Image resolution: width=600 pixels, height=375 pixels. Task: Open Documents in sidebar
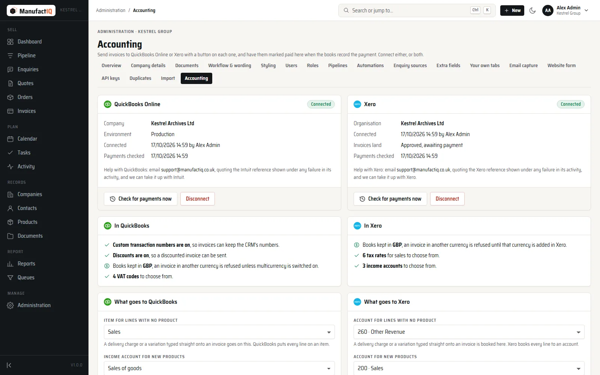[x=44, y=236]
